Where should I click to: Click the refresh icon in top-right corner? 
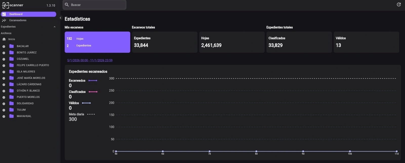(x=399, y=5)
